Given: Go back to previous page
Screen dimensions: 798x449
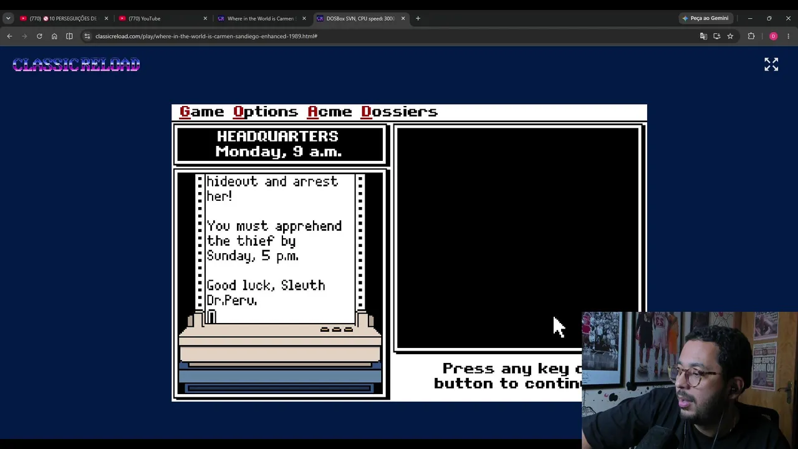Looking at the screenshot, I should tap(9, 36).
